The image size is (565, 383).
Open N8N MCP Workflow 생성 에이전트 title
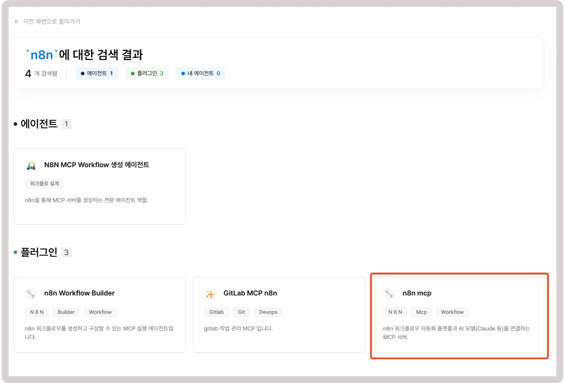(x=97, y=165)
